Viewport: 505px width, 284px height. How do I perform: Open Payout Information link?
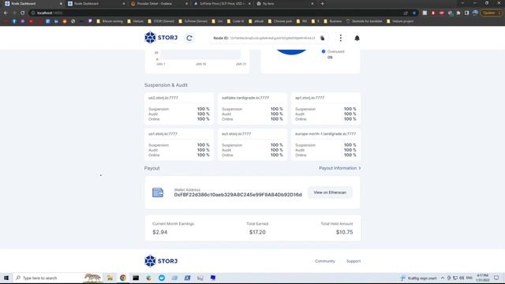(338, 168)
